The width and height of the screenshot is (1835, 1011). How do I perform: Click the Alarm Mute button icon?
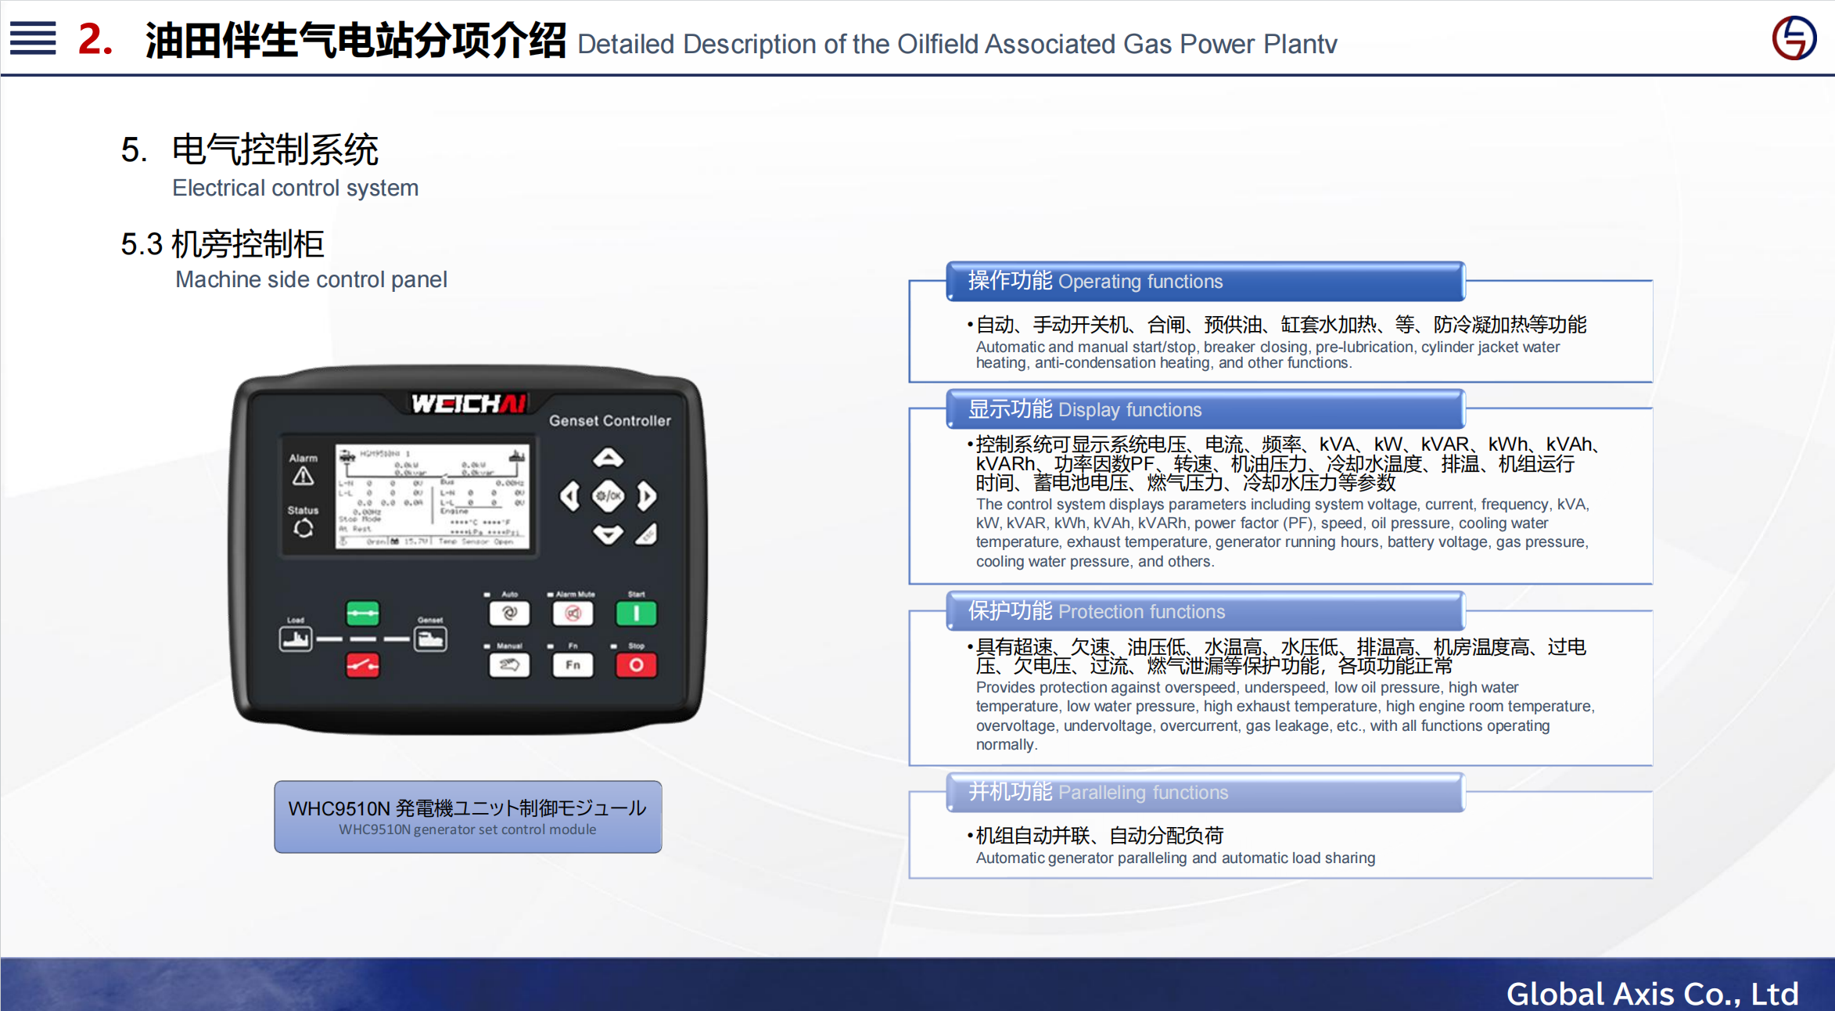click(x=573, y=613)
